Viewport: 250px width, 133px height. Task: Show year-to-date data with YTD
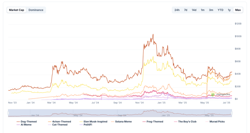(x=220, y=10)
